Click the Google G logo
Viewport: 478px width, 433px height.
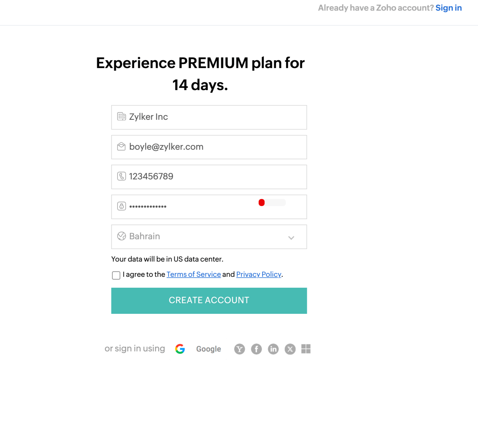coord(180,349)
